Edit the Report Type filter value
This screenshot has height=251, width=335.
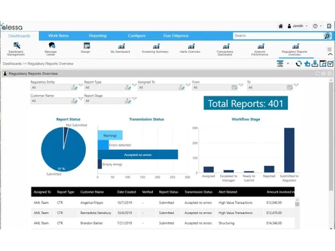[128, 88]
